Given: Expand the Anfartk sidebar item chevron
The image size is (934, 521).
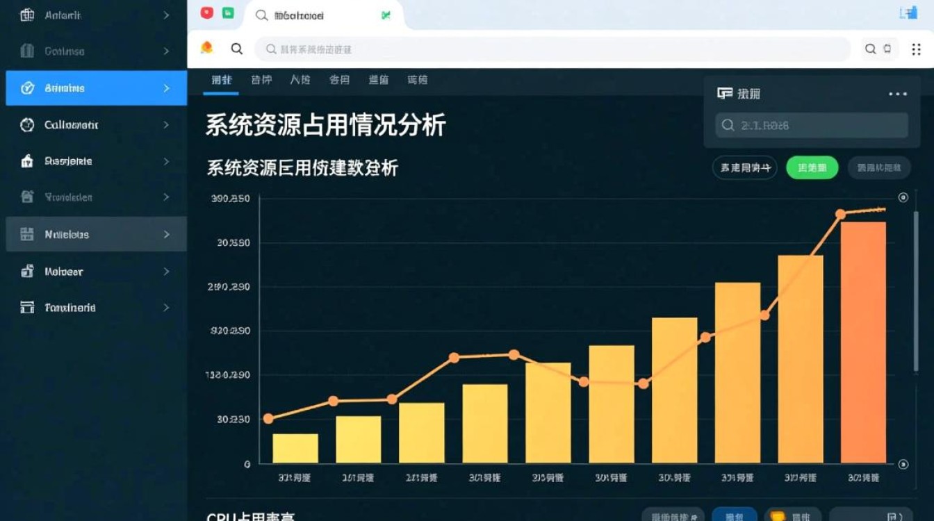Looking at the screenshot, I should point(166,15).
